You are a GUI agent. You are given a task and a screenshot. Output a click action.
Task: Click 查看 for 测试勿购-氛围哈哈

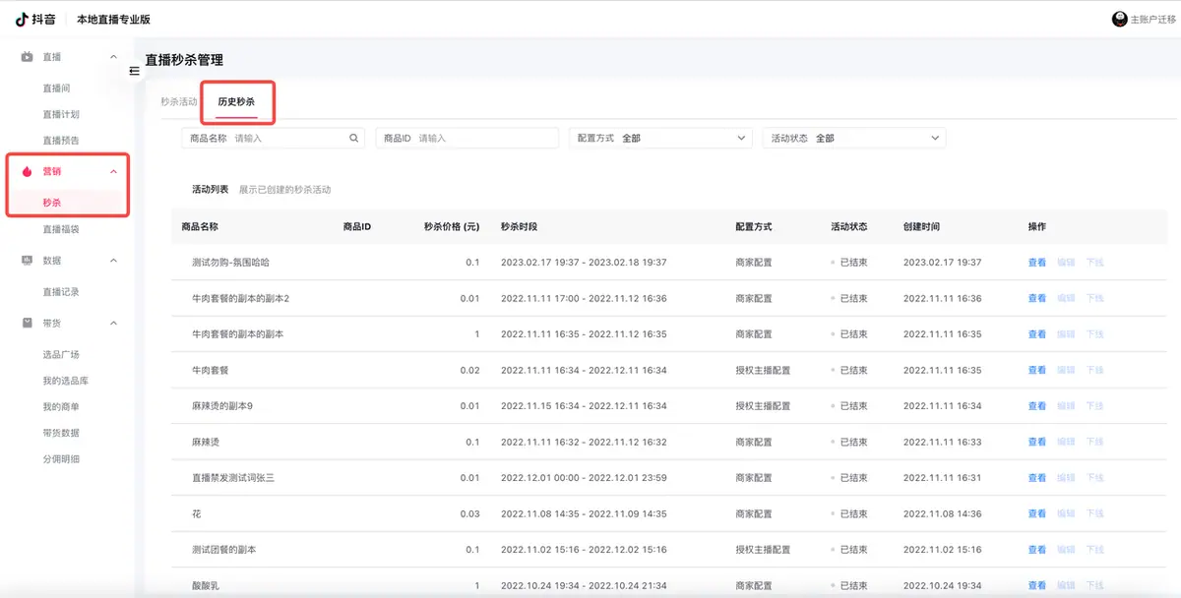coord(1037,263)
